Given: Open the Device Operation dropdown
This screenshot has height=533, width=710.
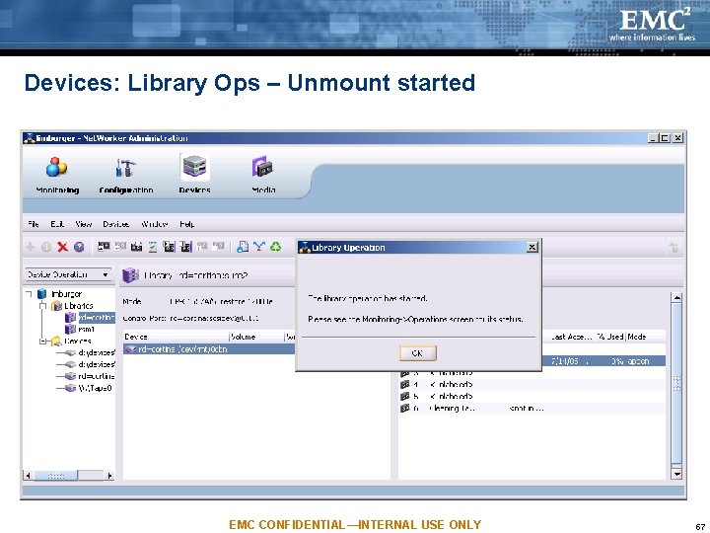Looking at the screenshot, I should 68,274.
